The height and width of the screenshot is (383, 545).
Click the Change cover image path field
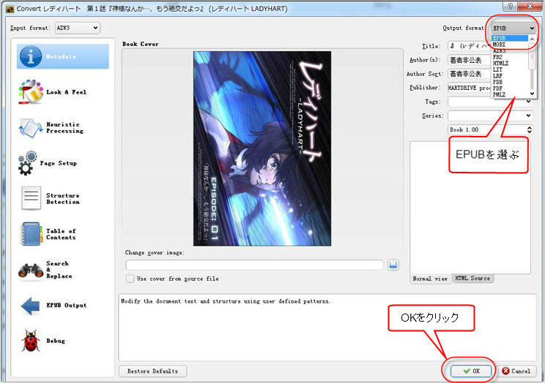[254, 265]
